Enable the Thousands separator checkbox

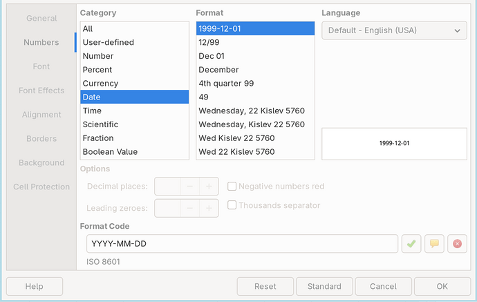pyautogui.click(x=232, y=205)
